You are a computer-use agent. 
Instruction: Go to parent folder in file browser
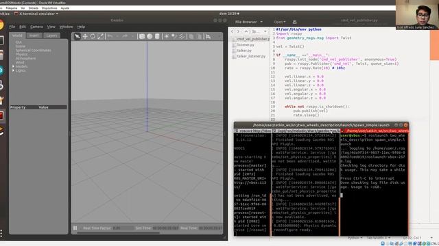(x=246, y=31)
